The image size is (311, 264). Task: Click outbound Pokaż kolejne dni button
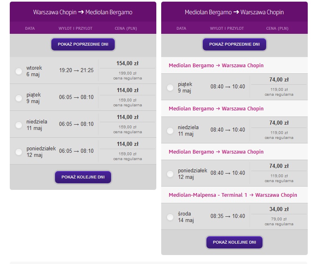tap(83, 177)
